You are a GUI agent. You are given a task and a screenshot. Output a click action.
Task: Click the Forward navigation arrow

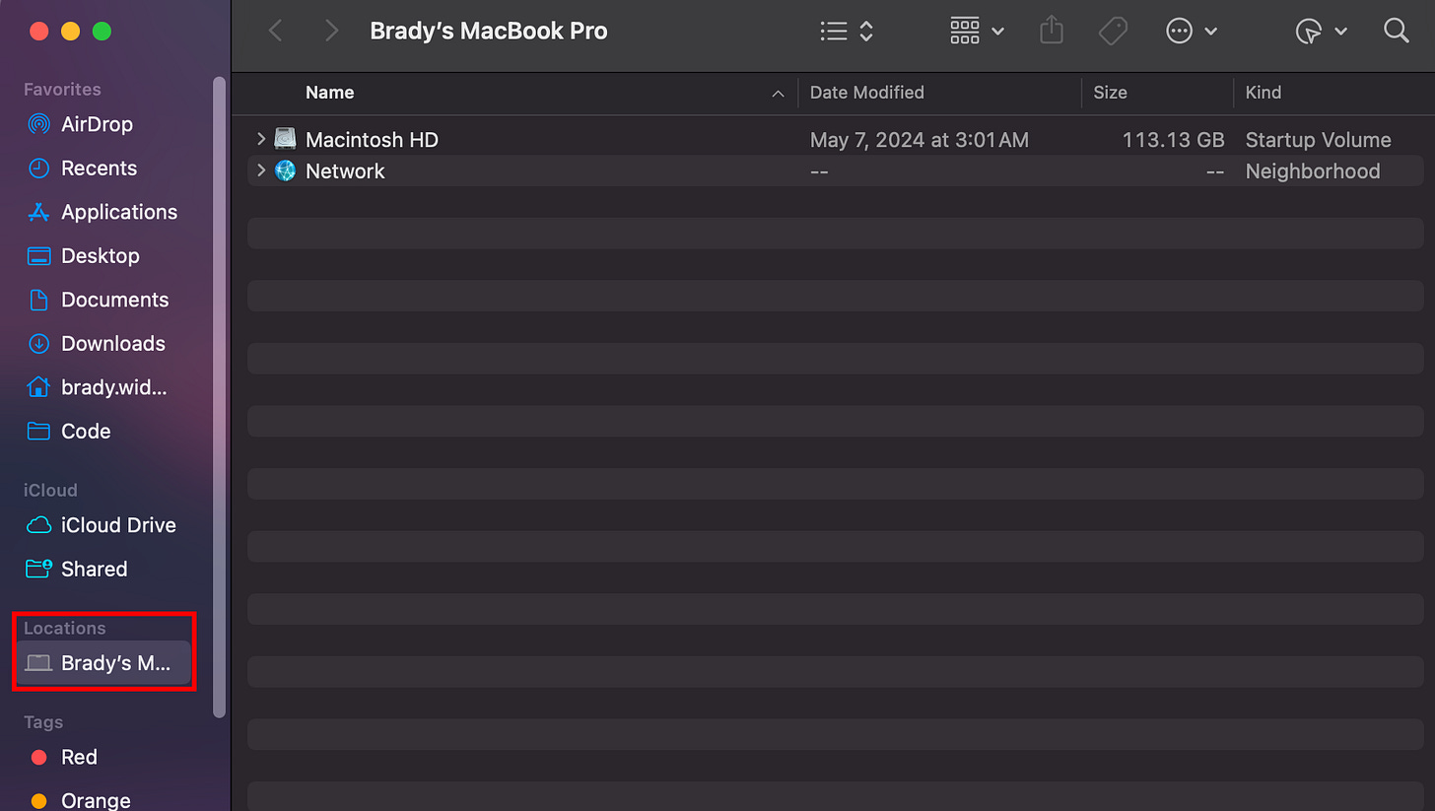(x=332, y=32)
